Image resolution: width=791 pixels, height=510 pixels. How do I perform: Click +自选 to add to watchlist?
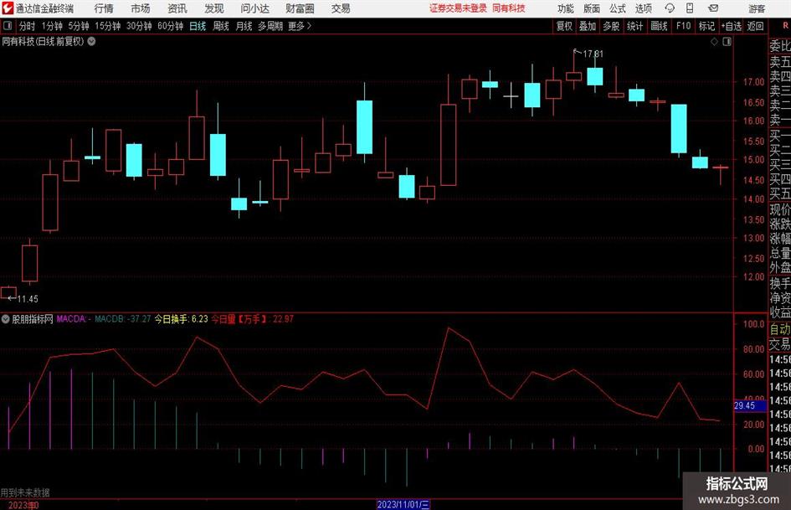point(732,26)
